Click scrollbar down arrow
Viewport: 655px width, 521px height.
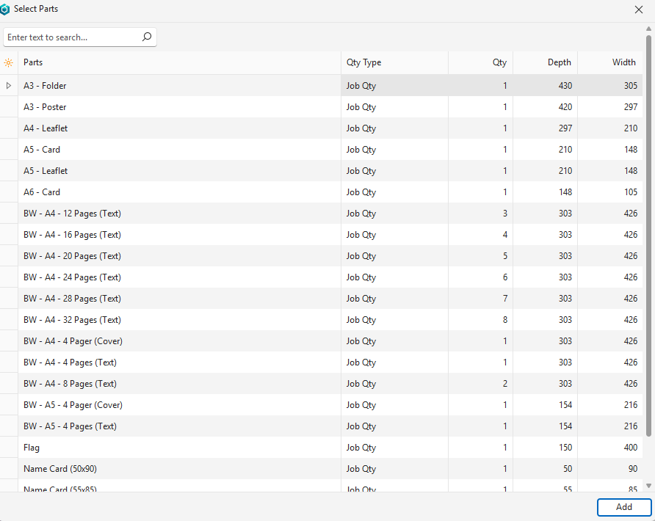648,486
